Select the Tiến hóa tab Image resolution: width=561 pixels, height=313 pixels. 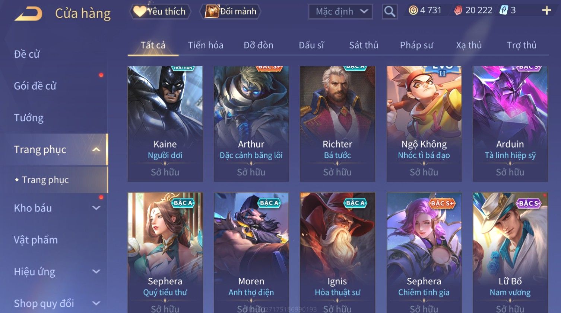206,45
